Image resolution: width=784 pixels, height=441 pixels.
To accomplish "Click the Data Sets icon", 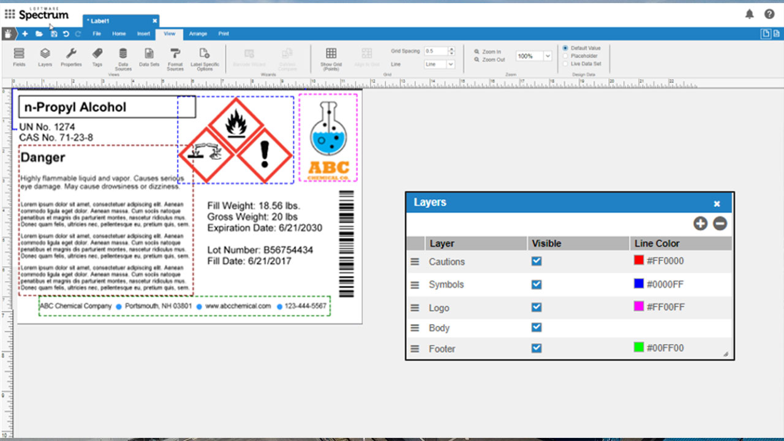I will click(x=149, y=56).
